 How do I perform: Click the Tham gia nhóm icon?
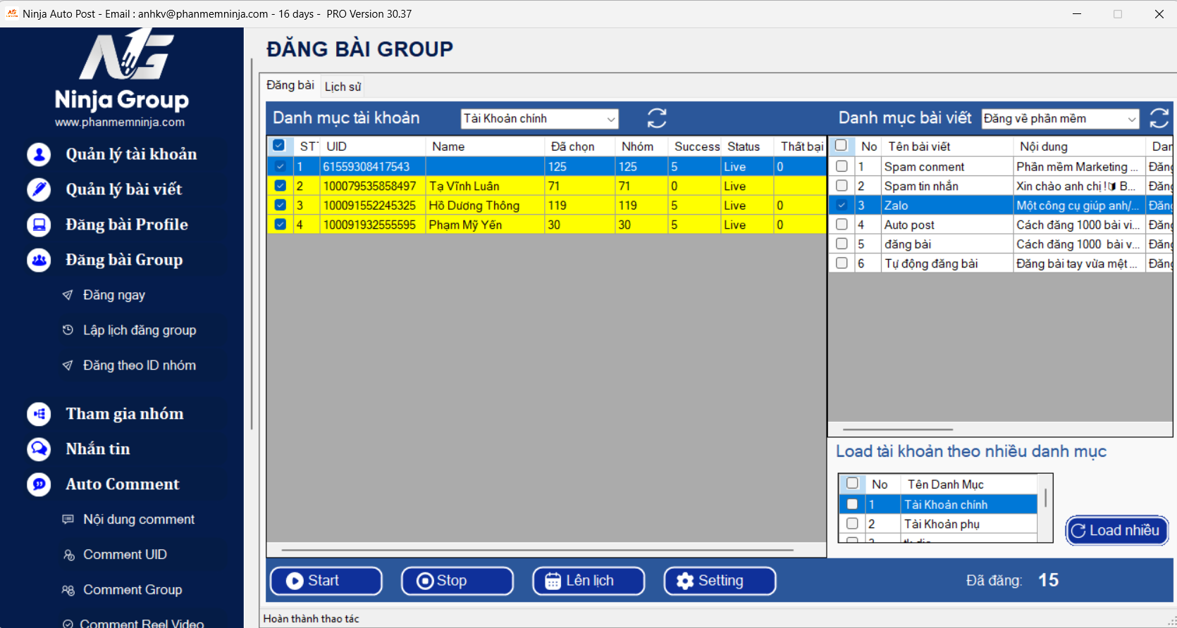pyautogui.click(x=39, y=414)
